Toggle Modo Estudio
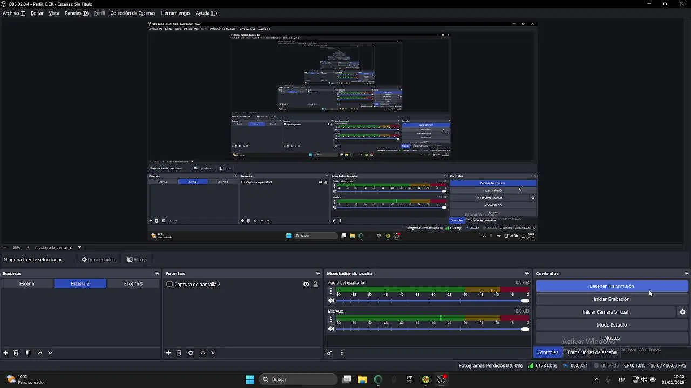The image size is (691, 388). click(612, 325)
